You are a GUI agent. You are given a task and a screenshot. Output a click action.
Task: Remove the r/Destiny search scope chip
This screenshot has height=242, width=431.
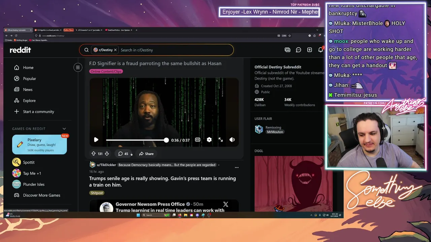coord(115,50)
